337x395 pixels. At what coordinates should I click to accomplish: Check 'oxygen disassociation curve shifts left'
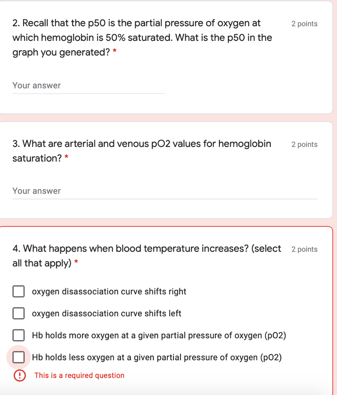point(18,313)
